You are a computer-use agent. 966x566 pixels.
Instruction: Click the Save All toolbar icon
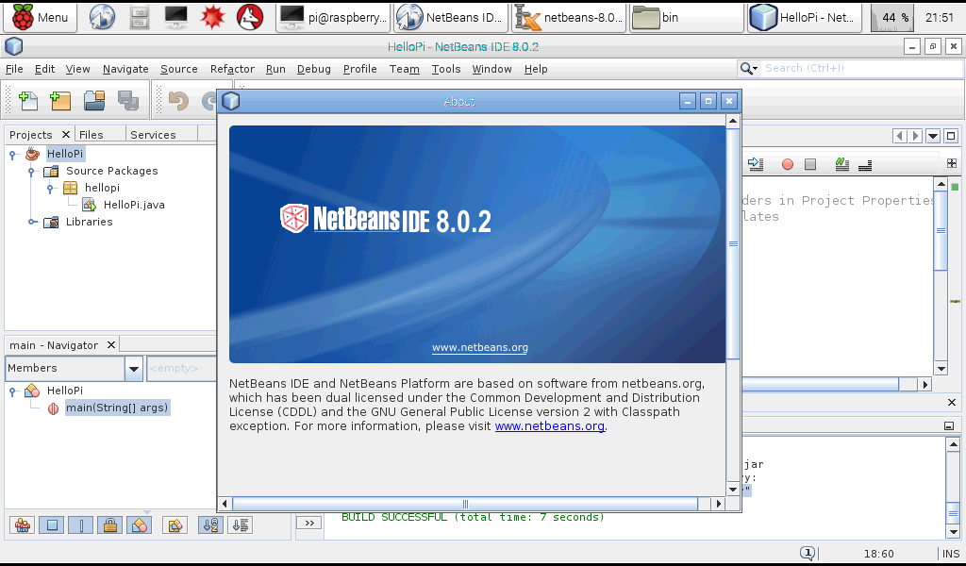[x=128, y=100]
